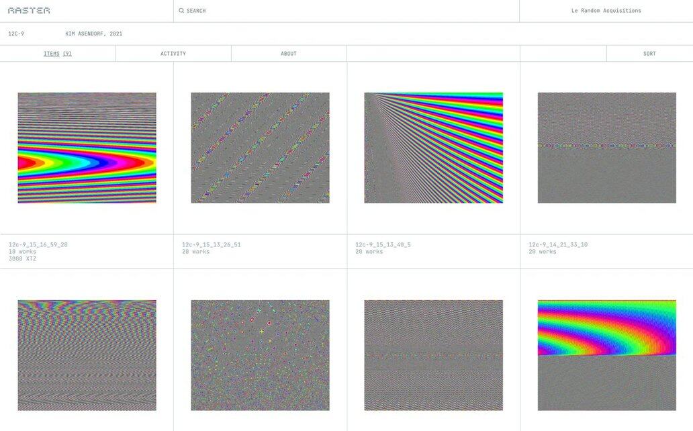Click the 12c-9_15_13_40_5 title
693x431 pixels.
pyautogui.click(x=383, y=245)
